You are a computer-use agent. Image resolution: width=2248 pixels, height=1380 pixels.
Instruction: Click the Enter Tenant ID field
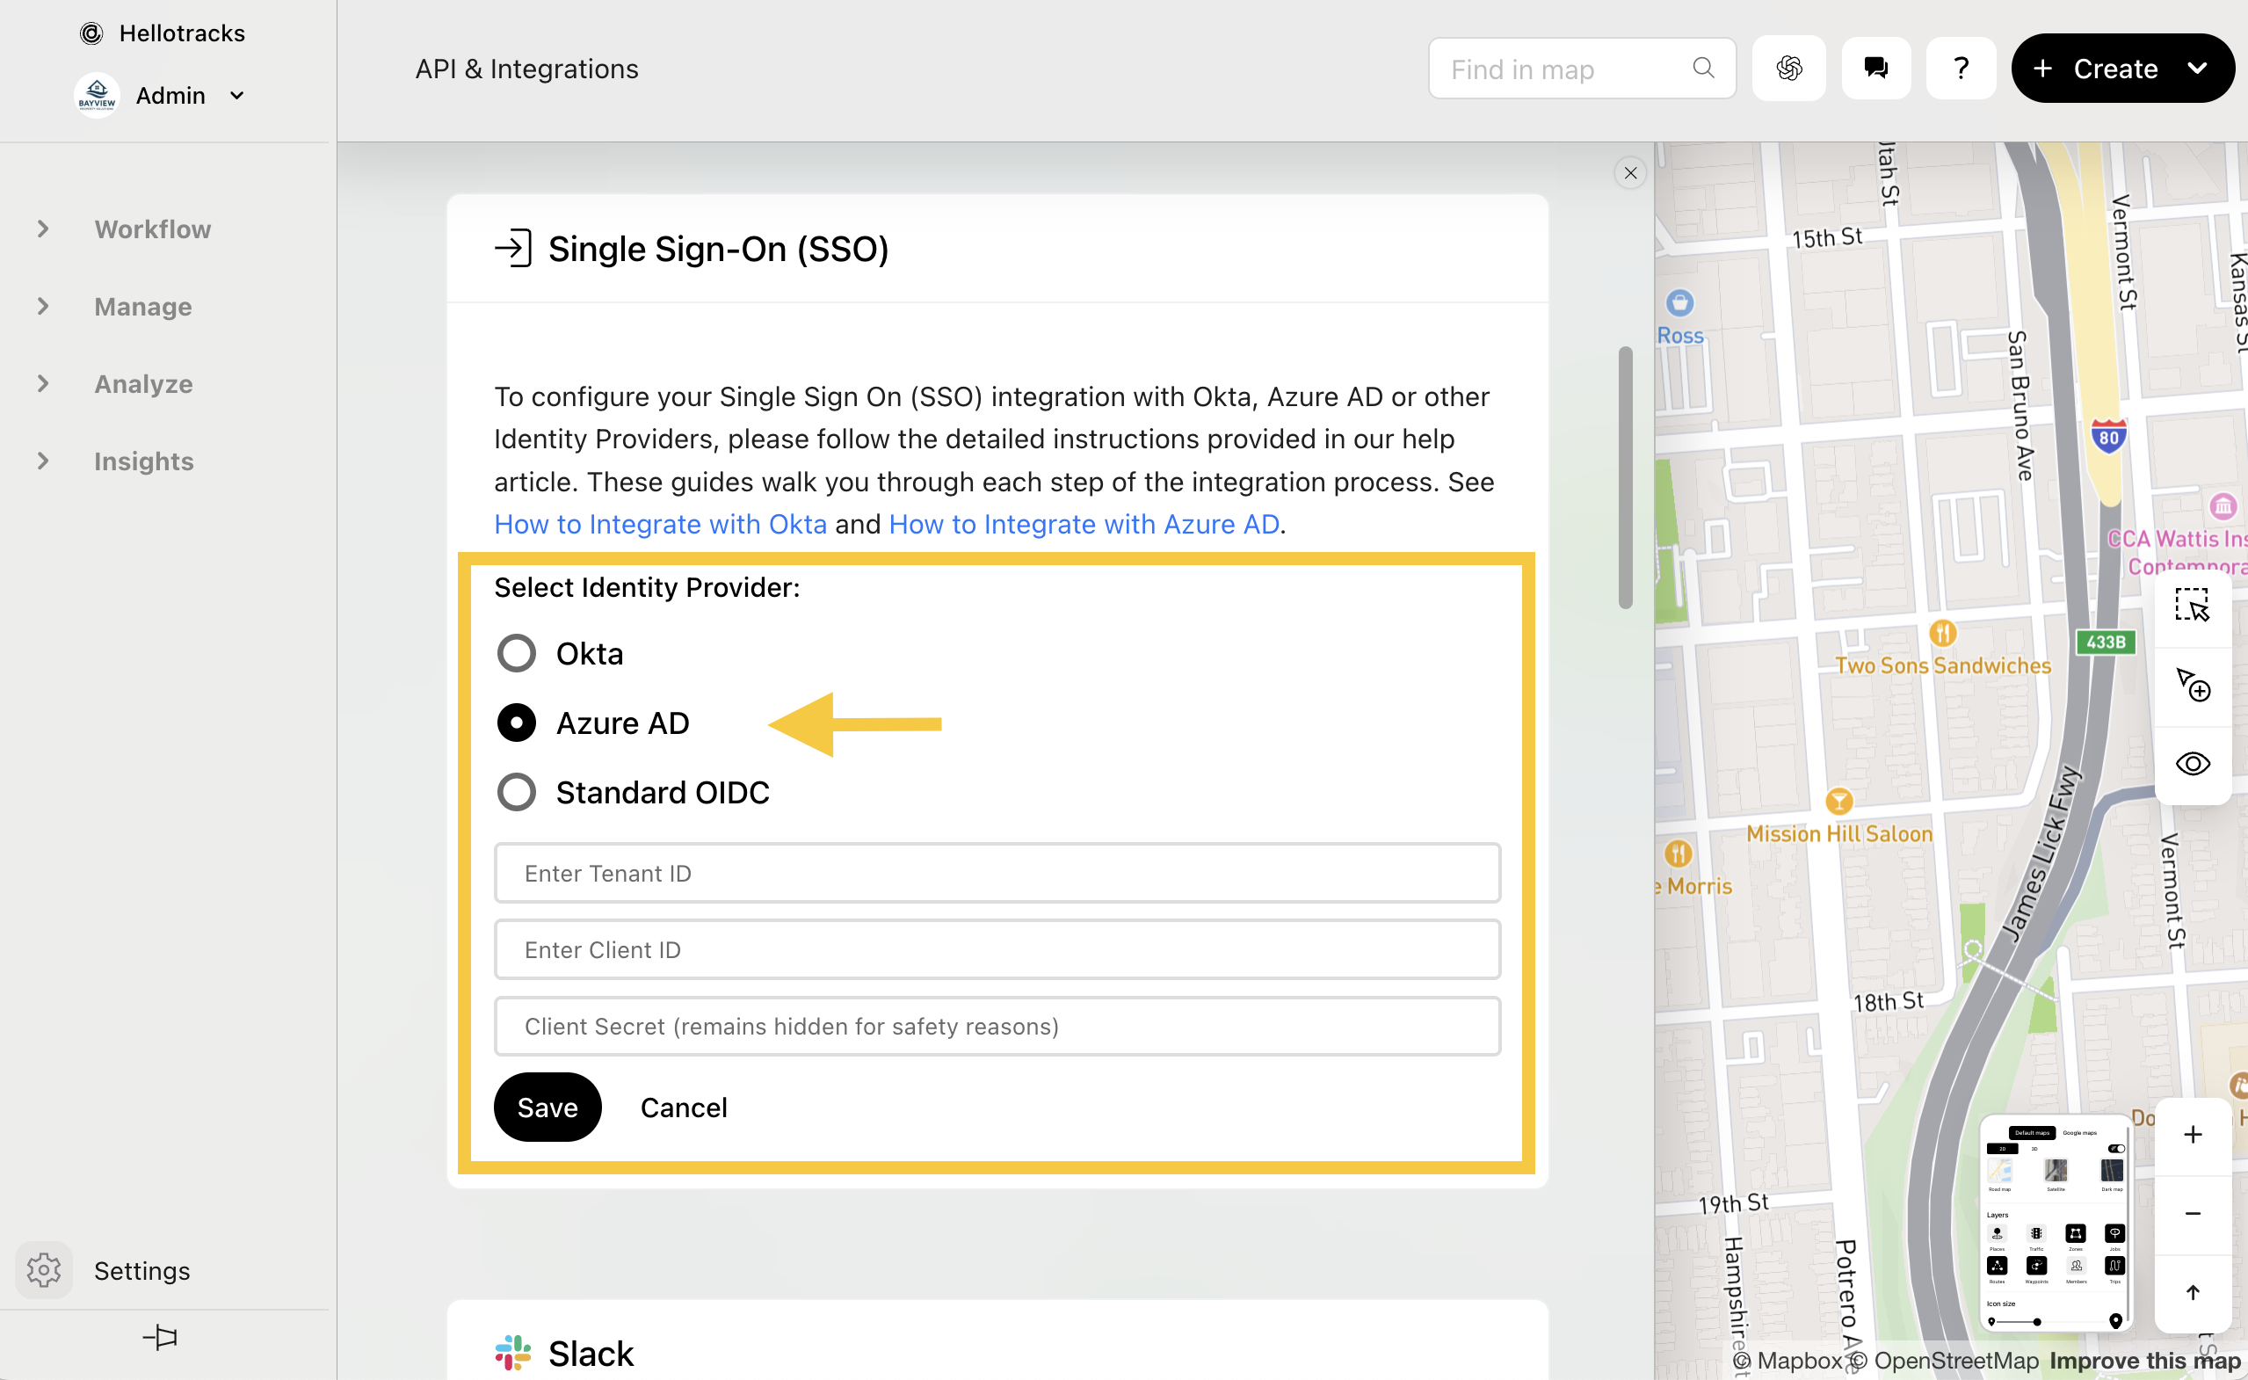997,874
